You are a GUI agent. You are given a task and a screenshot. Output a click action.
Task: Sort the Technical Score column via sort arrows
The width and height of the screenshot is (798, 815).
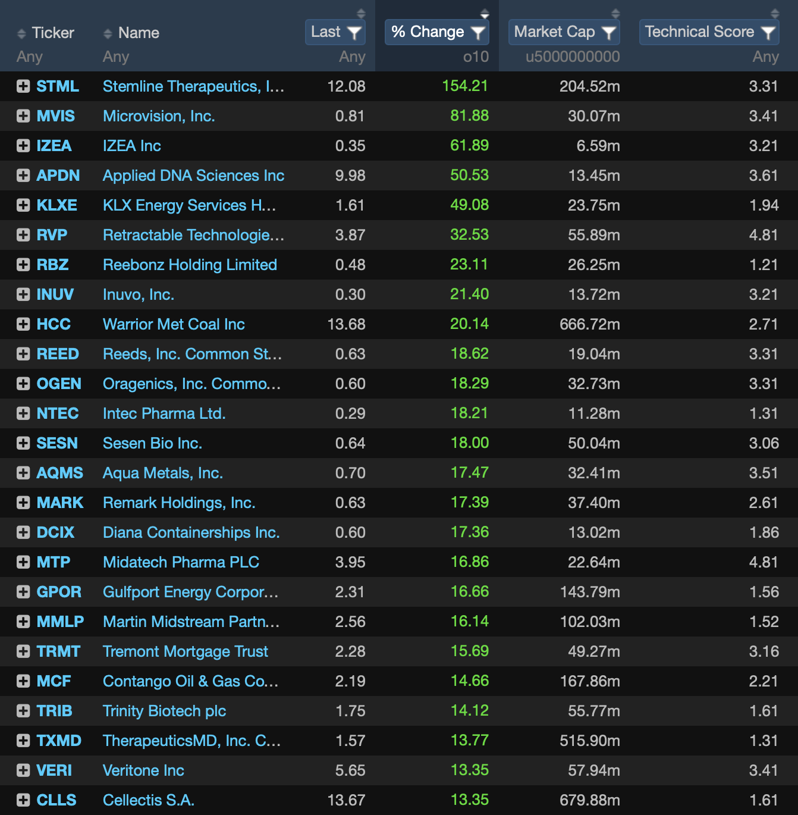774,13
